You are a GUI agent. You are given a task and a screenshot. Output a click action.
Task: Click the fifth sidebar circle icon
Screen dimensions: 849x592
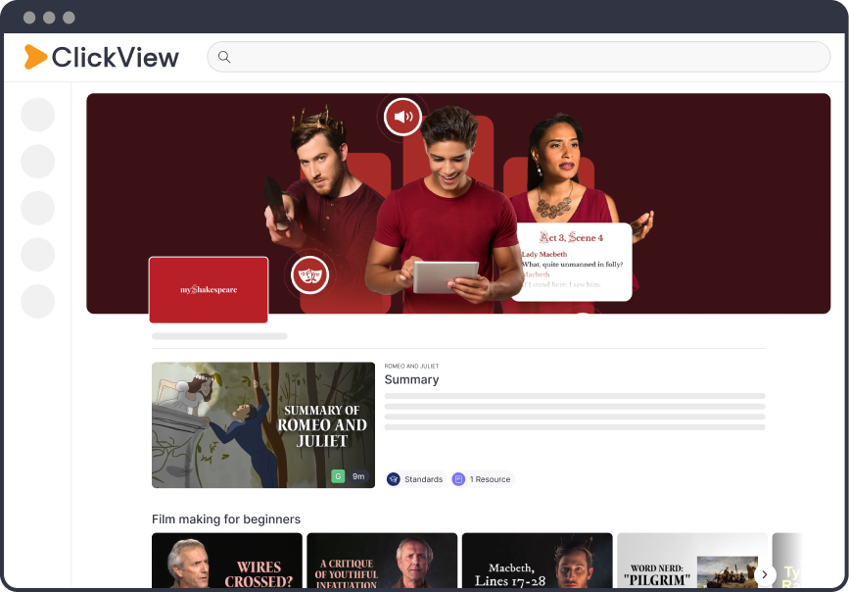click(x=38, y=301)
